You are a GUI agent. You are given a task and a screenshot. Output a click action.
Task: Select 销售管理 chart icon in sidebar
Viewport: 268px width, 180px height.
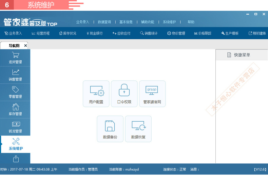click(x=15, y=75)
